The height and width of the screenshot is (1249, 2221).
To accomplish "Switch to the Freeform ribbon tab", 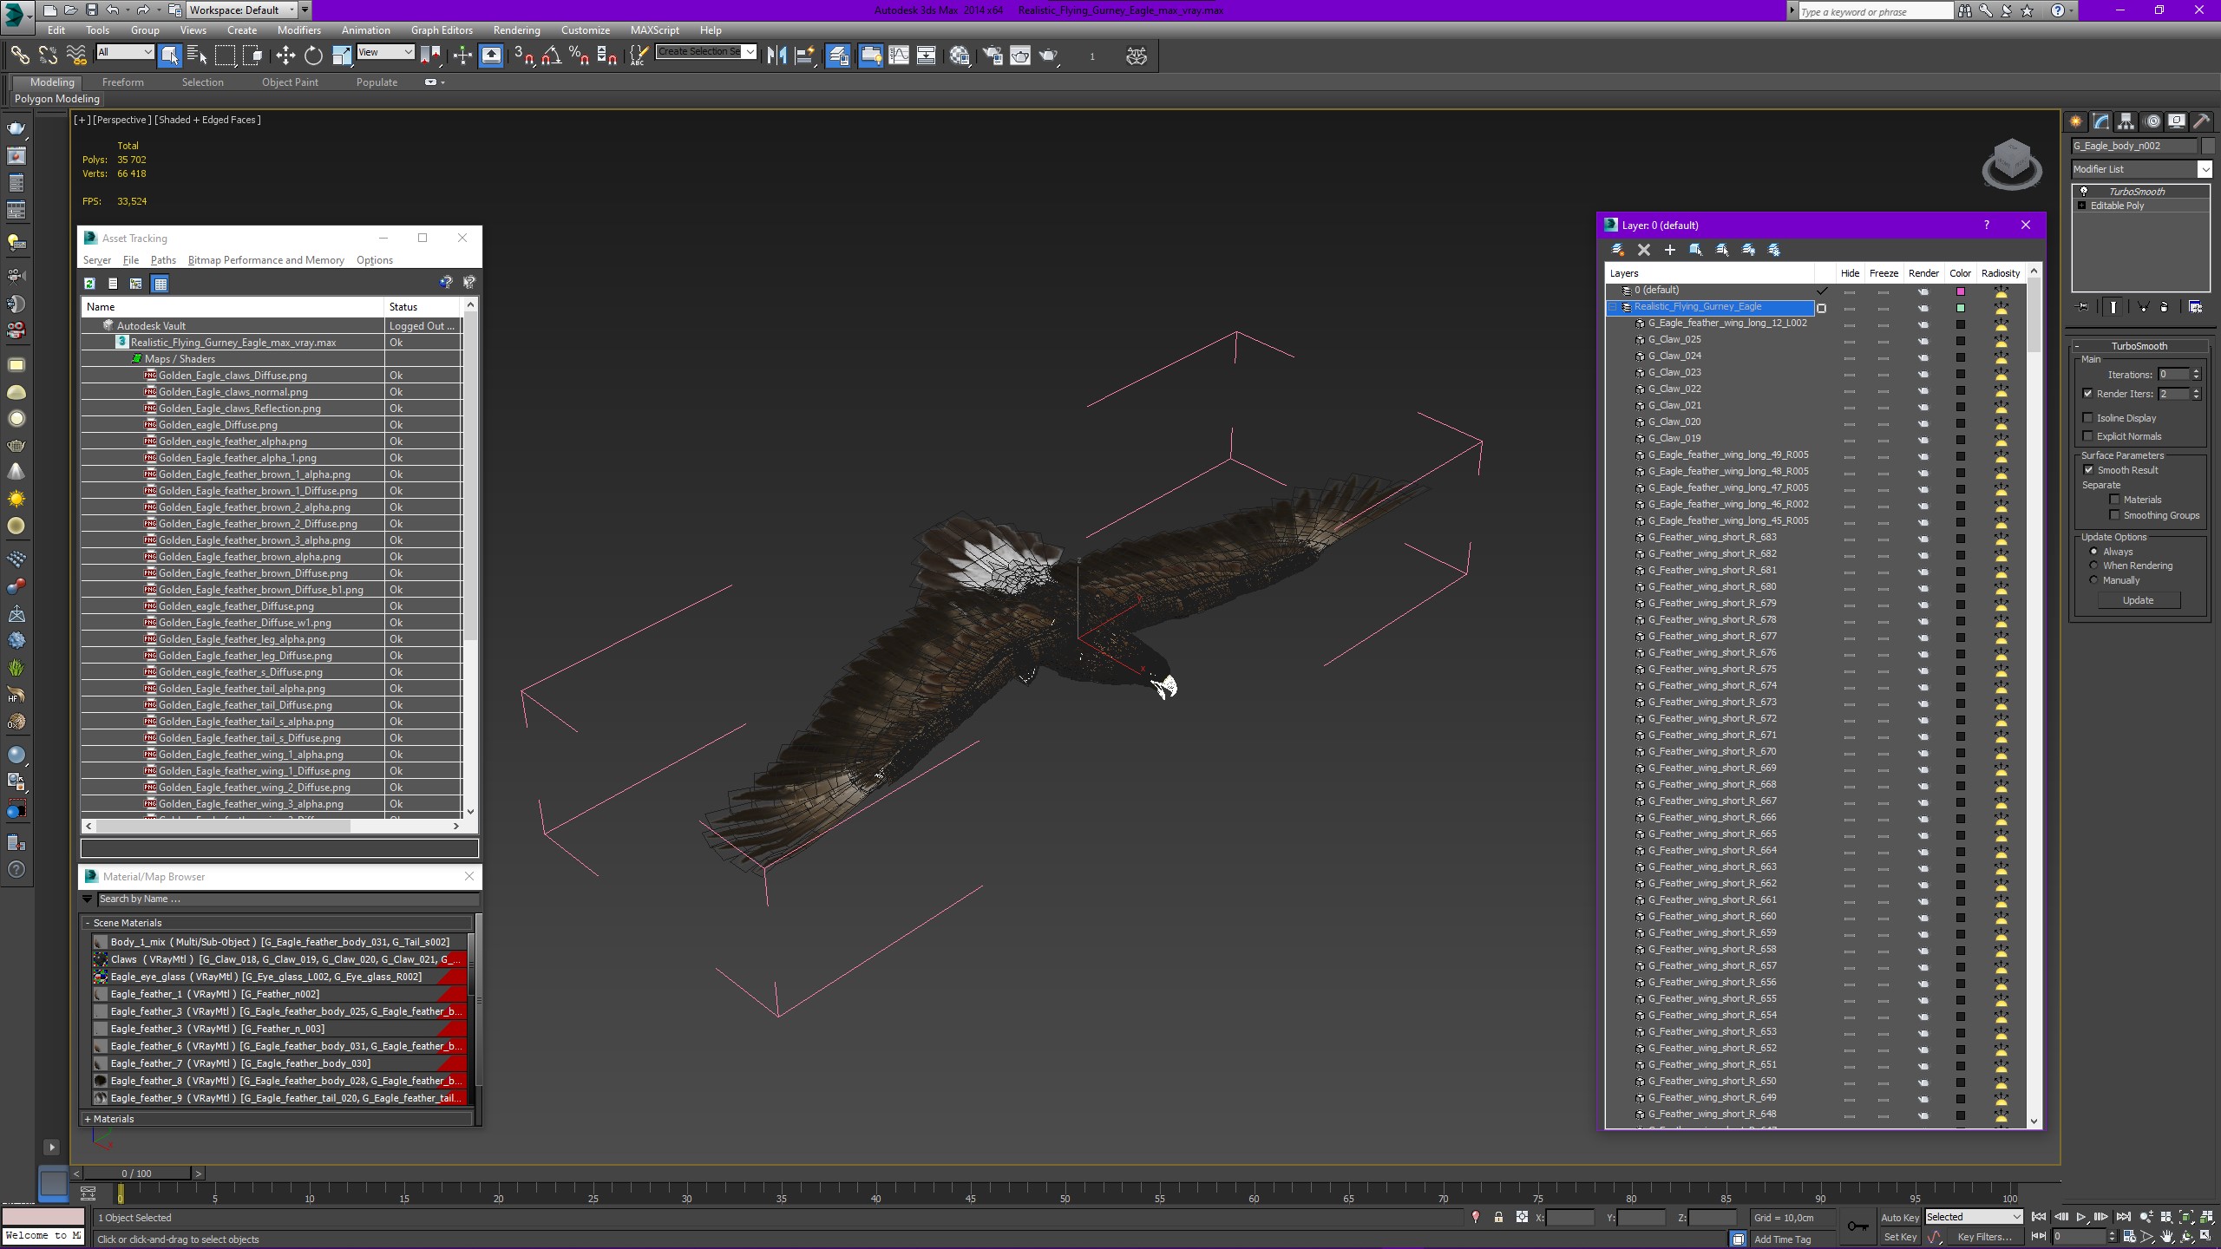I will [123, 82].
